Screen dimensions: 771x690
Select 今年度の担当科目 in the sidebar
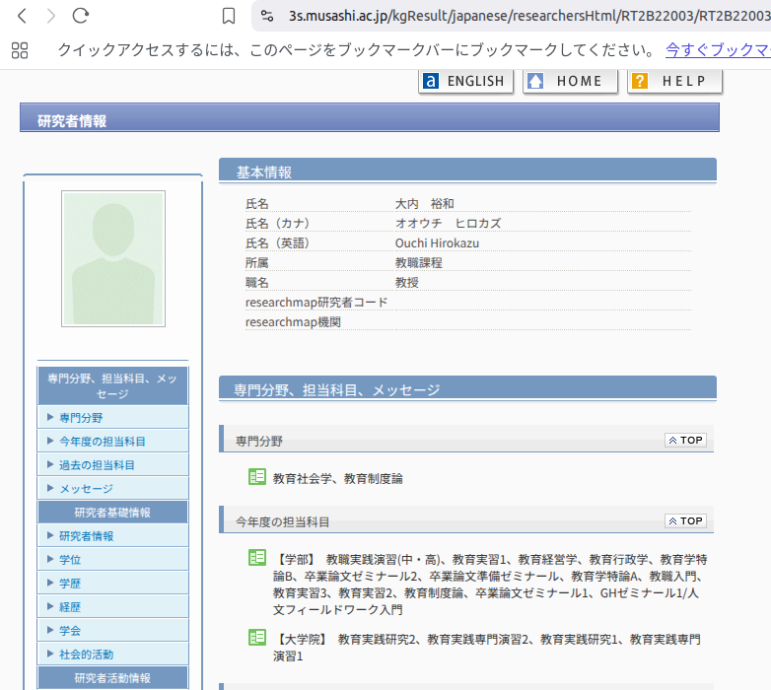pos(103,442)
